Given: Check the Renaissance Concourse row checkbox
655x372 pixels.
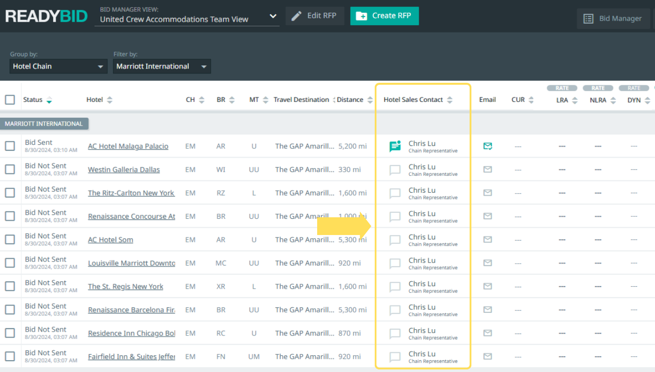Looking at the screenshot, I should [x=10, y=216].
